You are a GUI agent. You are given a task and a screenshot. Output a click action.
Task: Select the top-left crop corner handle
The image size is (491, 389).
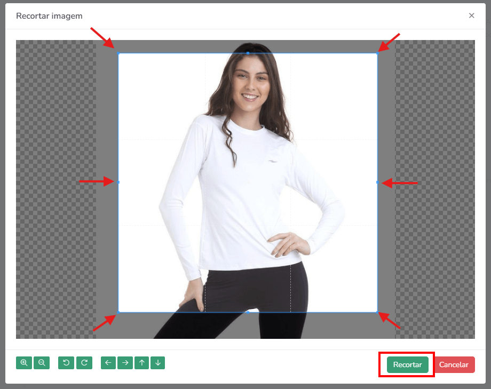[x=118, y=53]
